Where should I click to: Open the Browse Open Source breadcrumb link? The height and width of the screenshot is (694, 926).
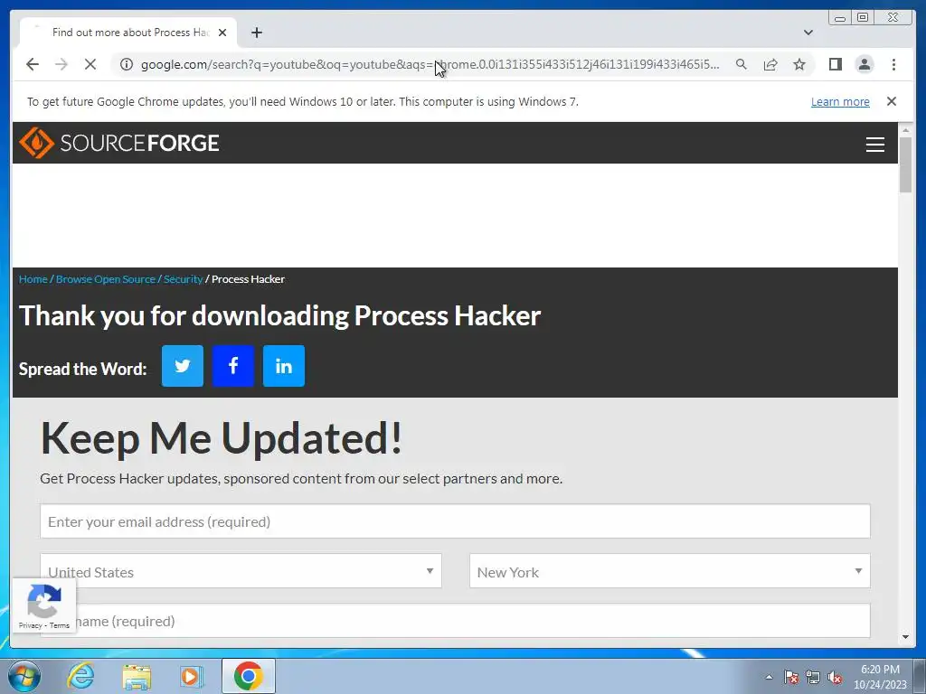[106, 279]
